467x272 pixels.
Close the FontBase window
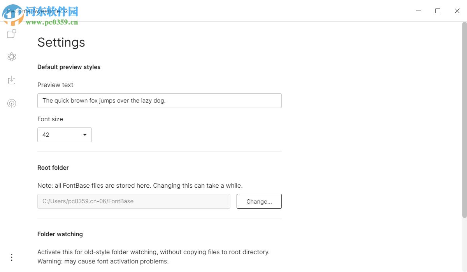pyautogui.click(x=457, y=11)
